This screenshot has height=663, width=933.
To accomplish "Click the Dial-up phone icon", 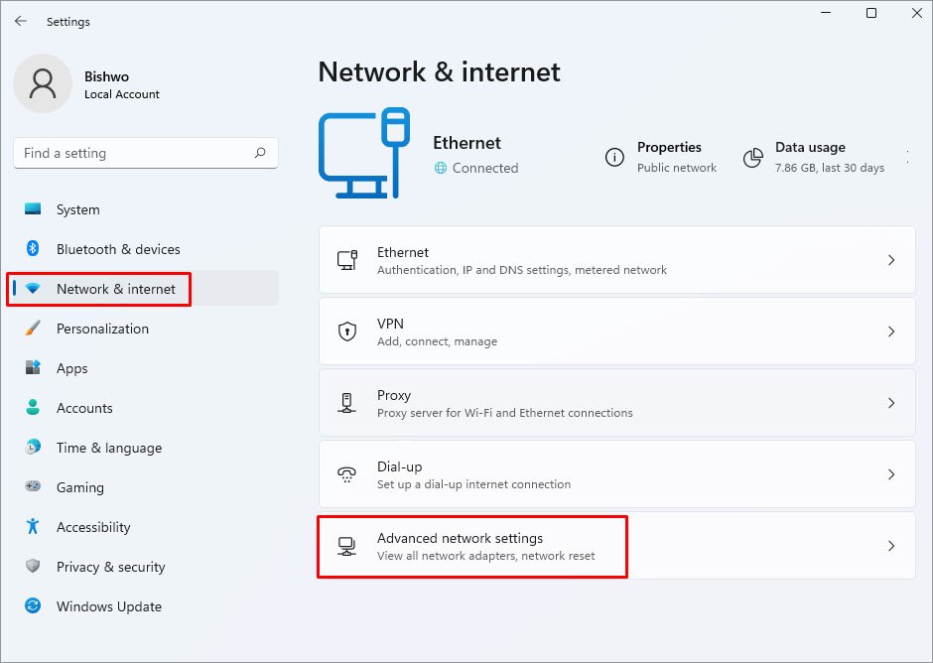I will tap(347, 474).
